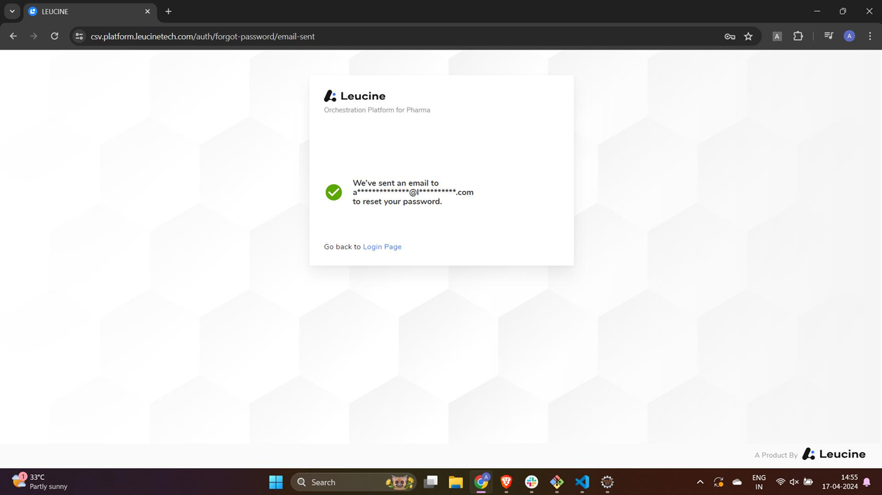Image resolution: width=882 pixels, height=495 pixels.
Task: Open the diamond-shaped app icon in taskbar
Action: point(557,483)
